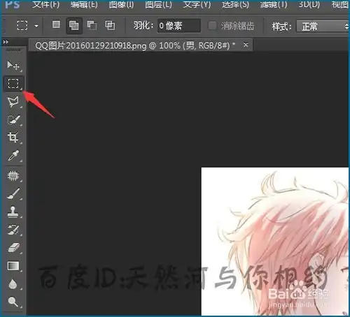Open the 图层(L) menu
The image size is (350, 317).
158,4
